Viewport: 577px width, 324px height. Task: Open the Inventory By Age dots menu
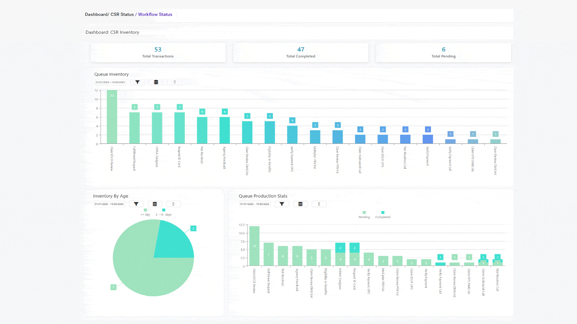pos(173,204)
